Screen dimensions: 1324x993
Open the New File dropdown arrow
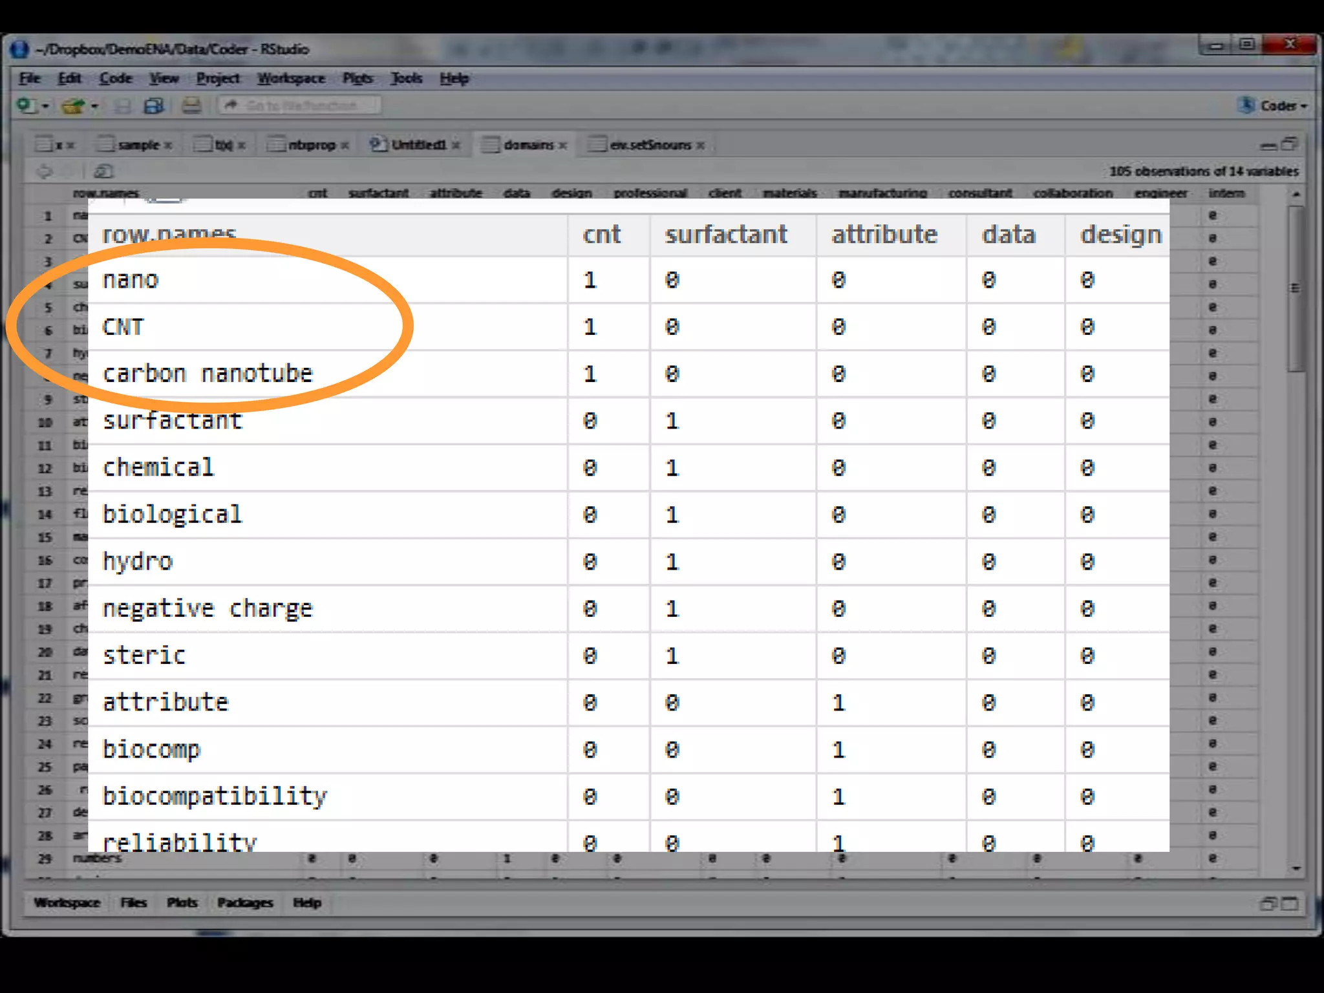pyautogui.click(x=45, y=106)
